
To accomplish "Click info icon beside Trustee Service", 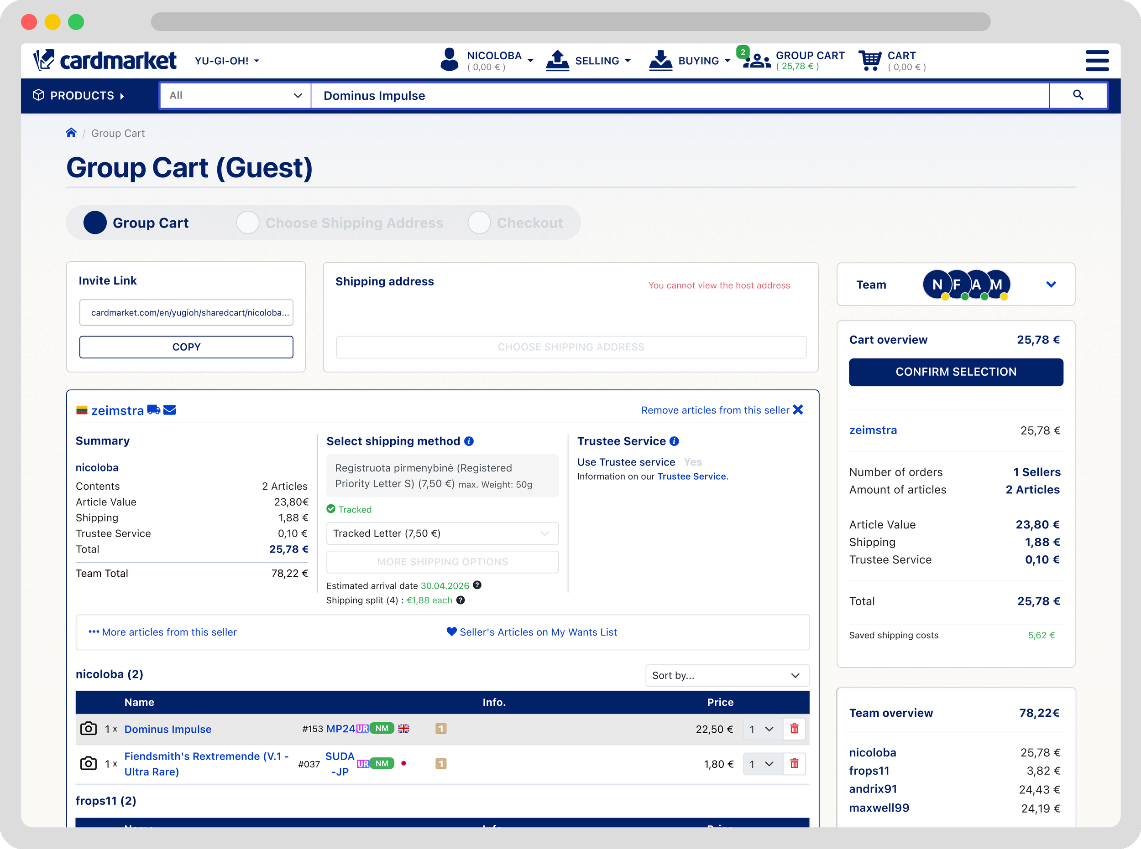I will pos(675,441).
